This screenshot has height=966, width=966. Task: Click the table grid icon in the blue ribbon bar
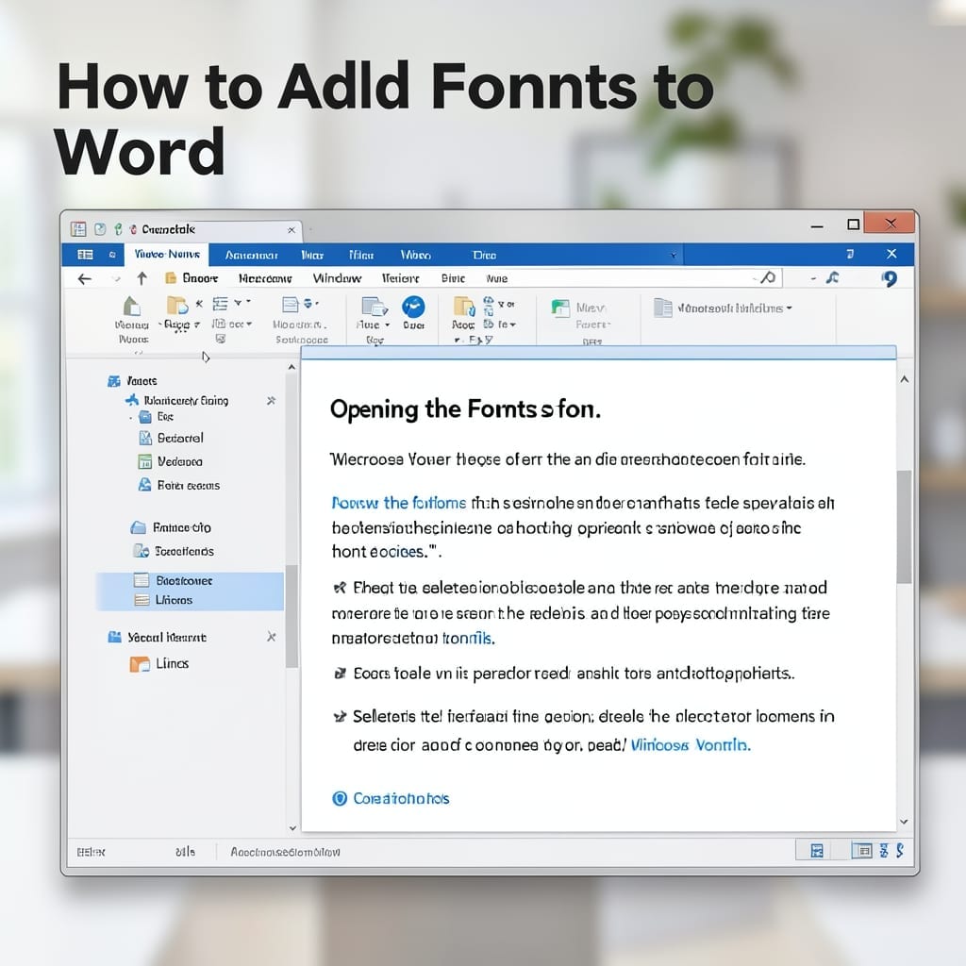[x=85, y=255]
